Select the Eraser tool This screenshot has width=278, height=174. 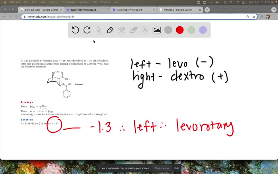[x=133, y=30]
